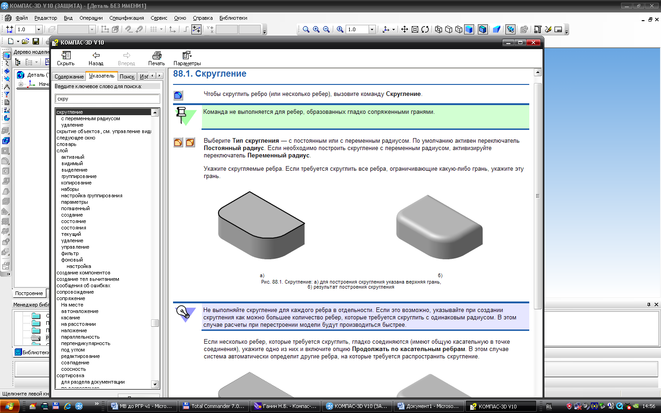Select index entry 'фоновый'

coord(72,260)
